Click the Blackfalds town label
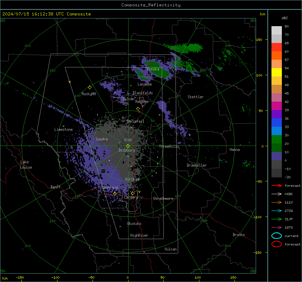 click(x=143, y=93)
